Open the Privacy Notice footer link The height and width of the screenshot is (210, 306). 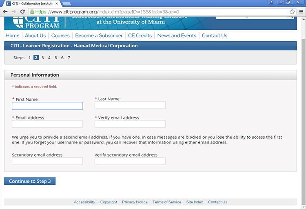[135, 202]
